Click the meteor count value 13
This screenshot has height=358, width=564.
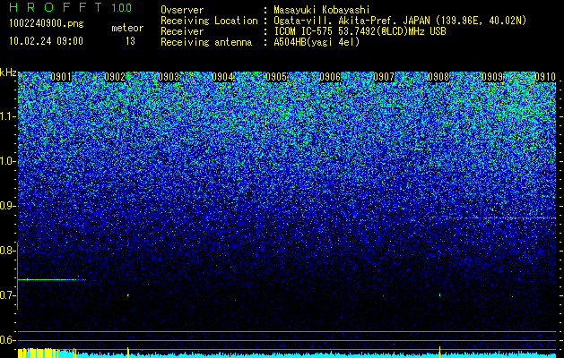click(x=130, y=41)
